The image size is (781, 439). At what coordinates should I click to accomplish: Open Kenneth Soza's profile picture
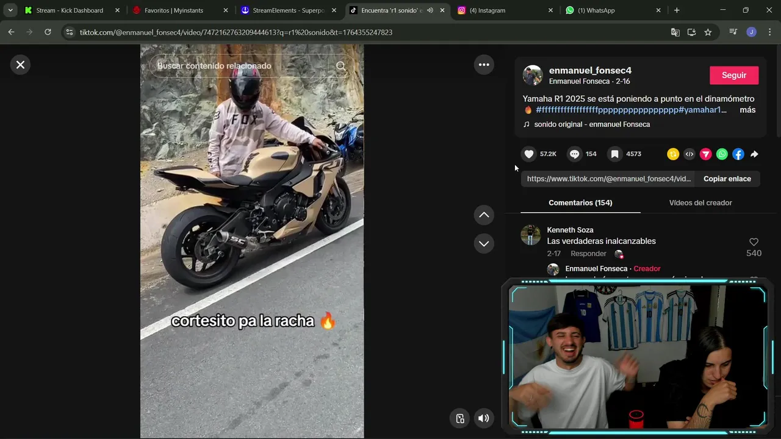(x=531, y=235)
